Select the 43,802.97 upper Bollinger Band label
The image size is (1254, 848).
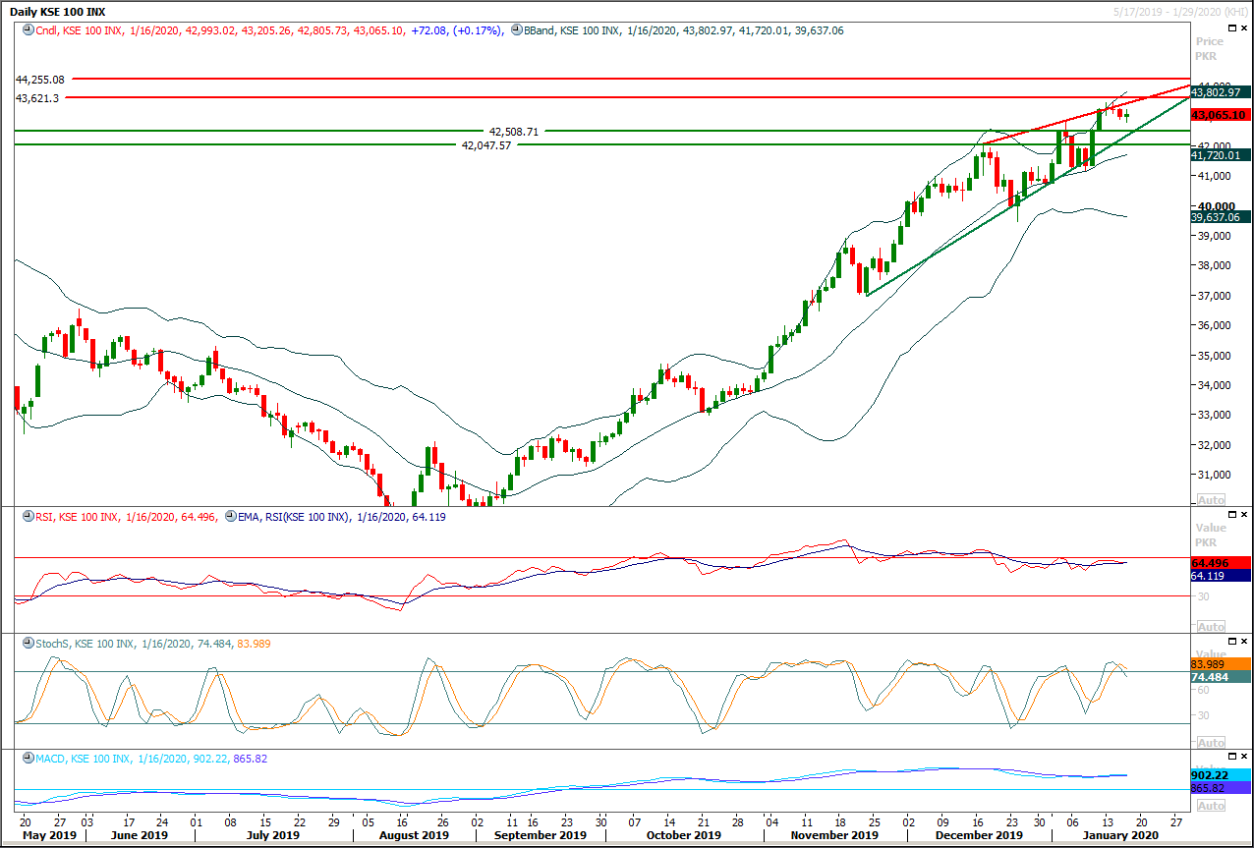click(x=1220, y=90)
